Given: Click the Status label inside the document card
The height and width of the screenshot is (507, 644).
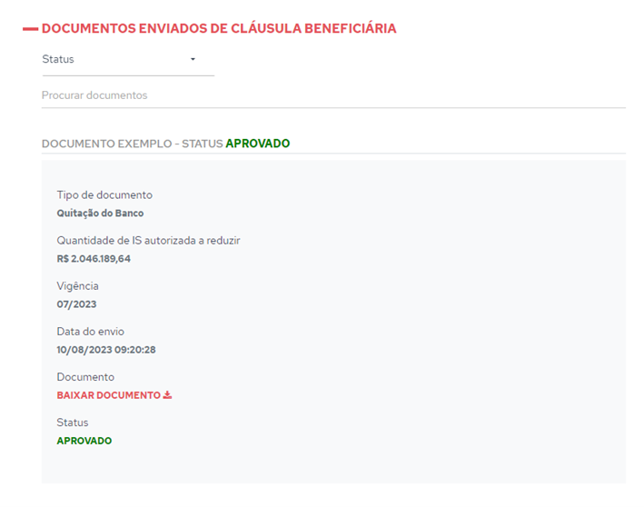Looking at the screenshot, I should click(x=73, y=422).
